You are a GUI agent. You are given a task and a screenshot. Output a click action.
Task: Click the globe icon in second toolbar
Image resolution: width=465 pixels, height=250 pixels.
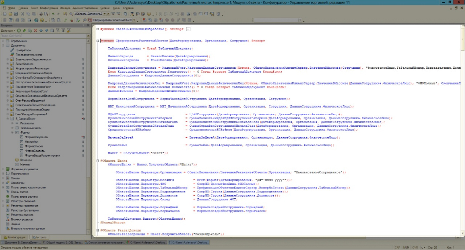click(x=36, y=20)
